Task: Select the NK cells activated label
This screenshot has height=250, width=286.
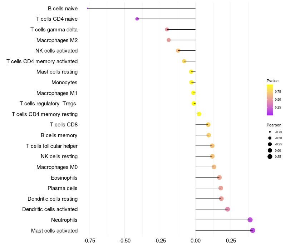Action: pos(56,51)
